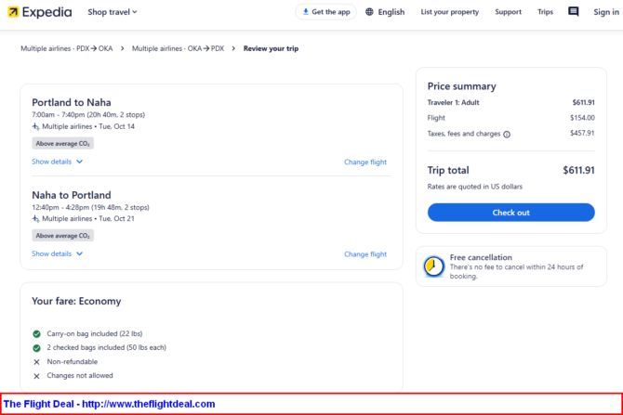623x415 pixels.
Task: Click green check icon beside 2 checked bags
Action: pyautogui.click(x=36, y=348)
